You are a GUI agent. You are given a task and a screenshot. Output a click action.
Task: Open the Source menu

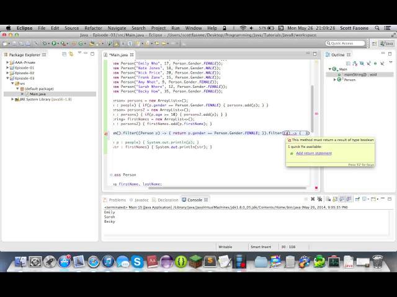point(72,28)
